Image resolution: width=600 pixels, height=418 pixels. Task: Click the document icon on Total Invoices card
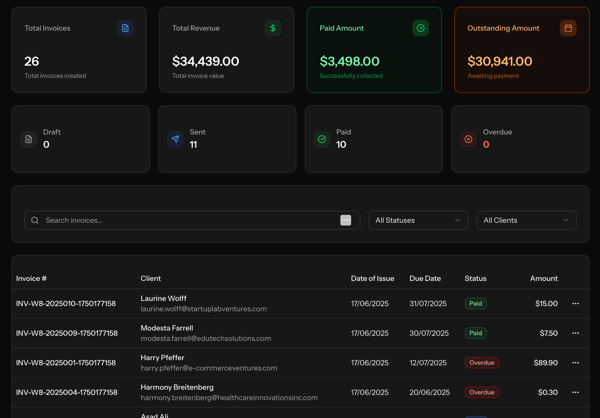coord(125,28)
